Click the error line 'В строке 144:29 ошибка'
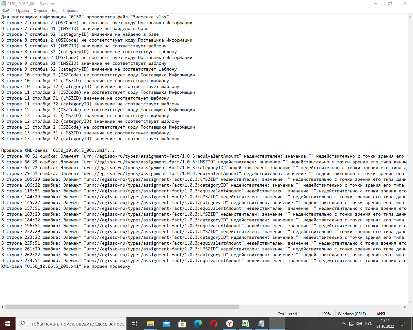This screenshot has height=330, width=413. [204, 197]
